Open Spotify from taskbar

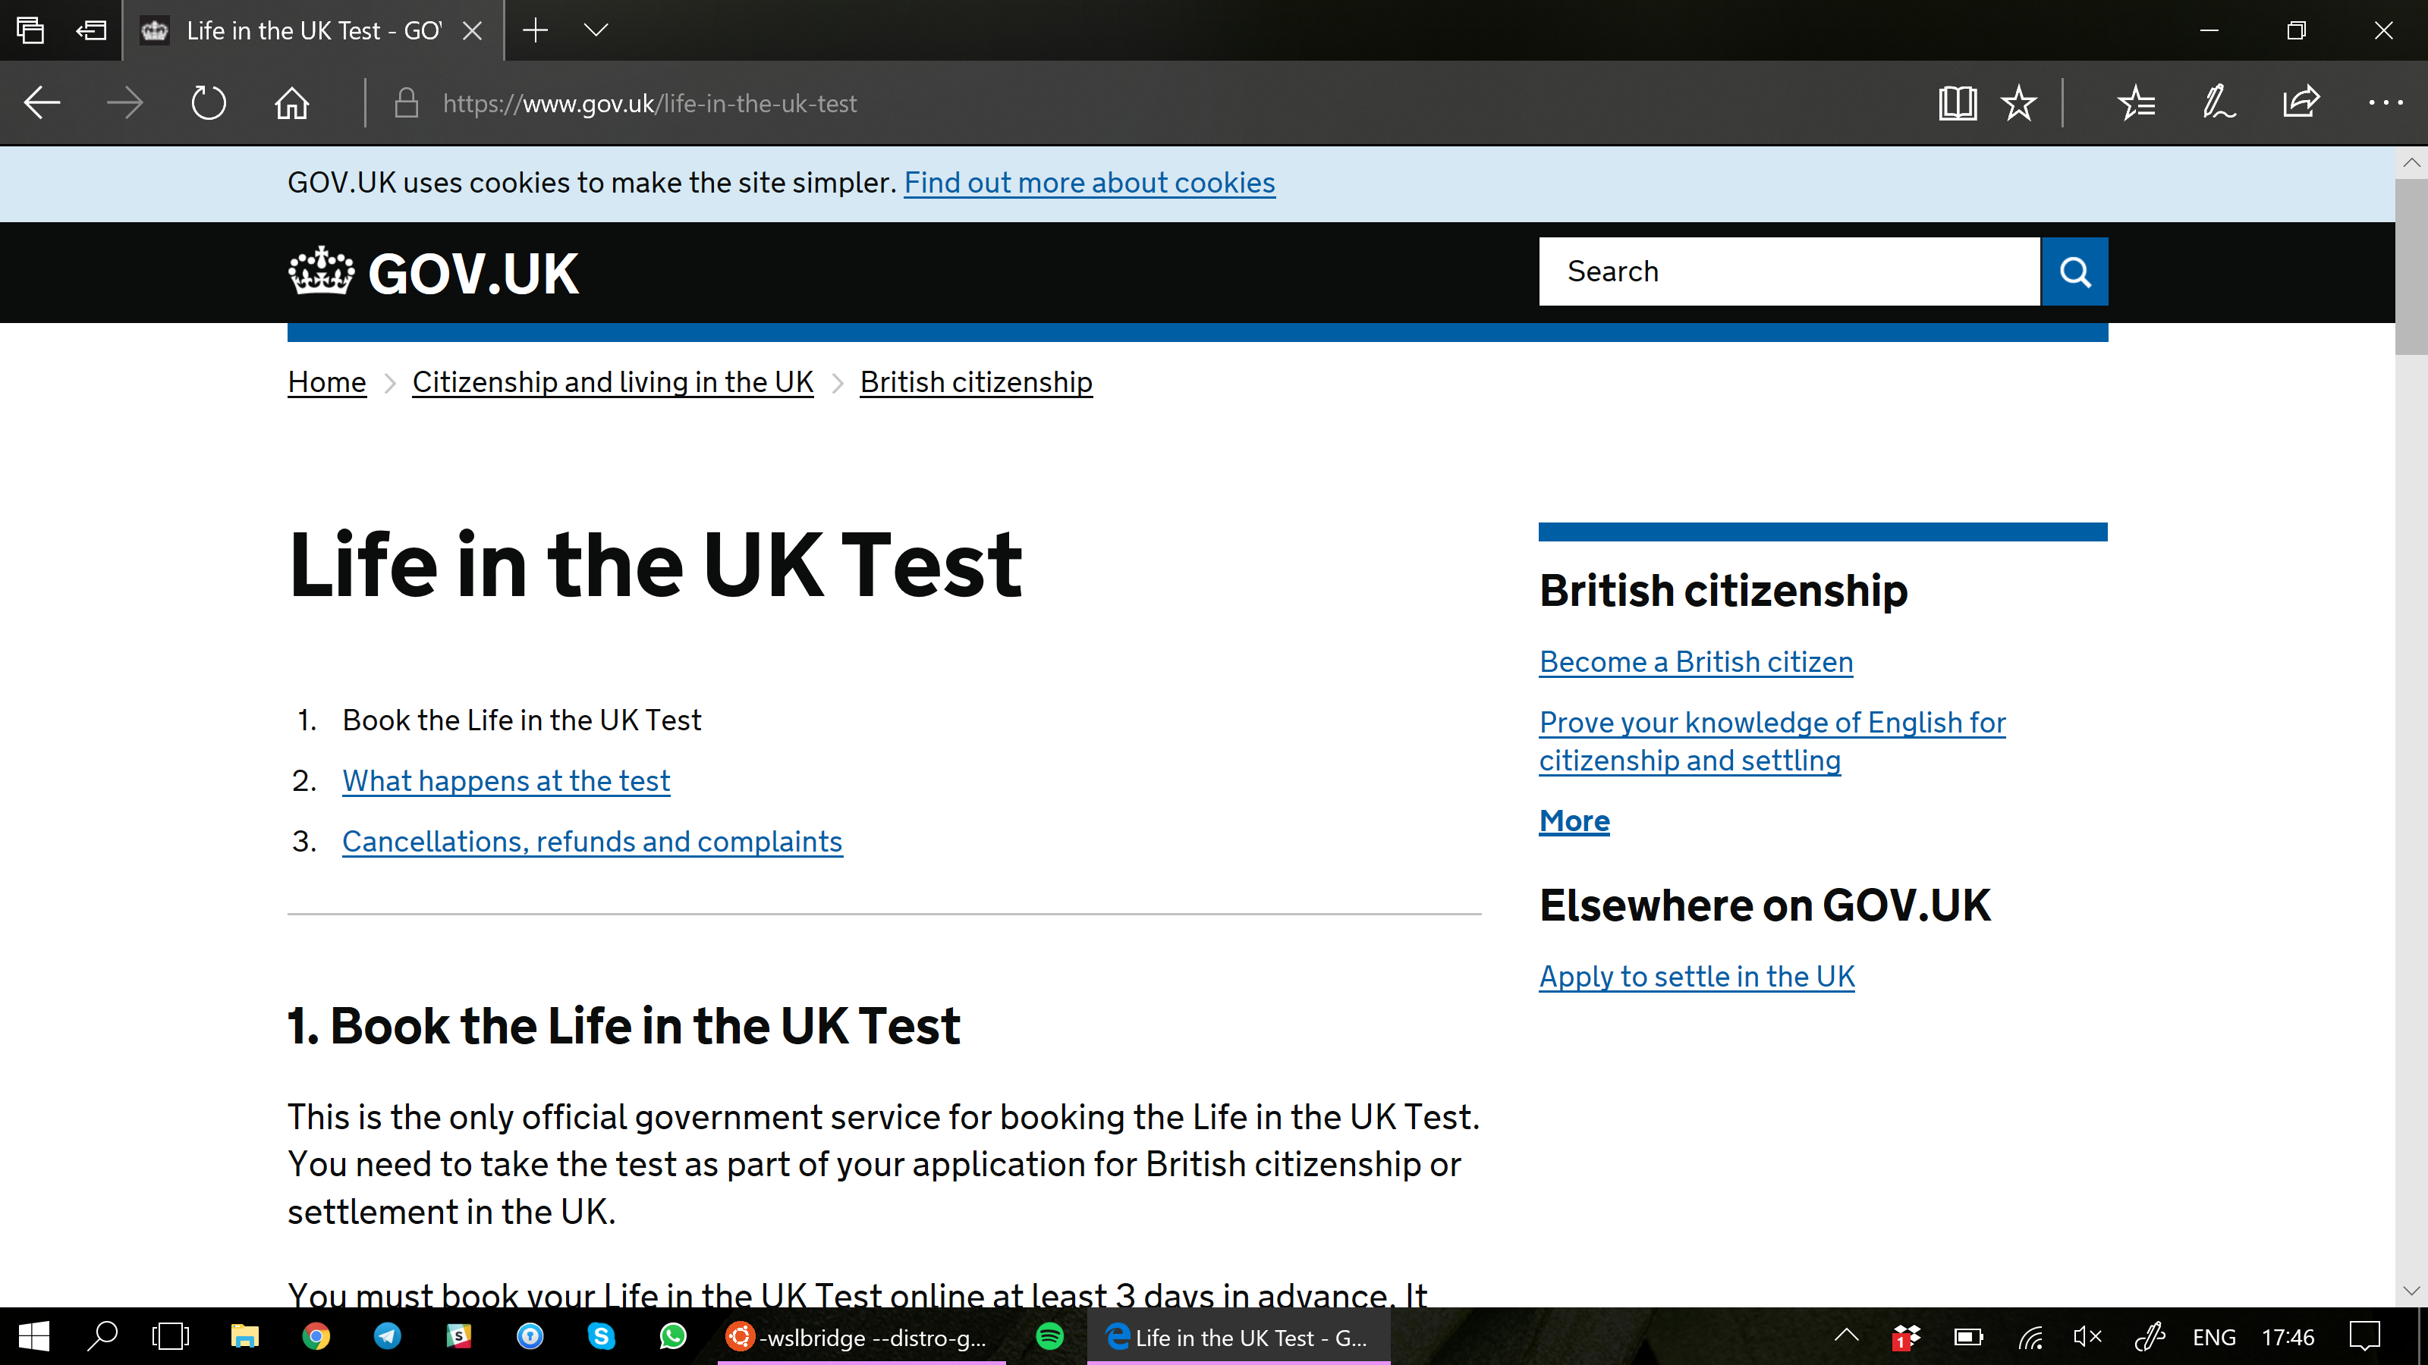1049,1337
